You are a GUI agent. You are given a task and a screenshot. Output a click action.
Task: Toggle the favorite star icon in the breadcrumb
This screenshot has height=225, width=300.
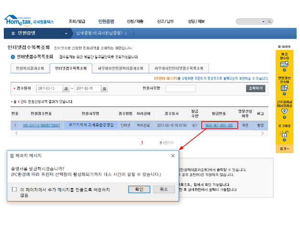click(126, 34)
